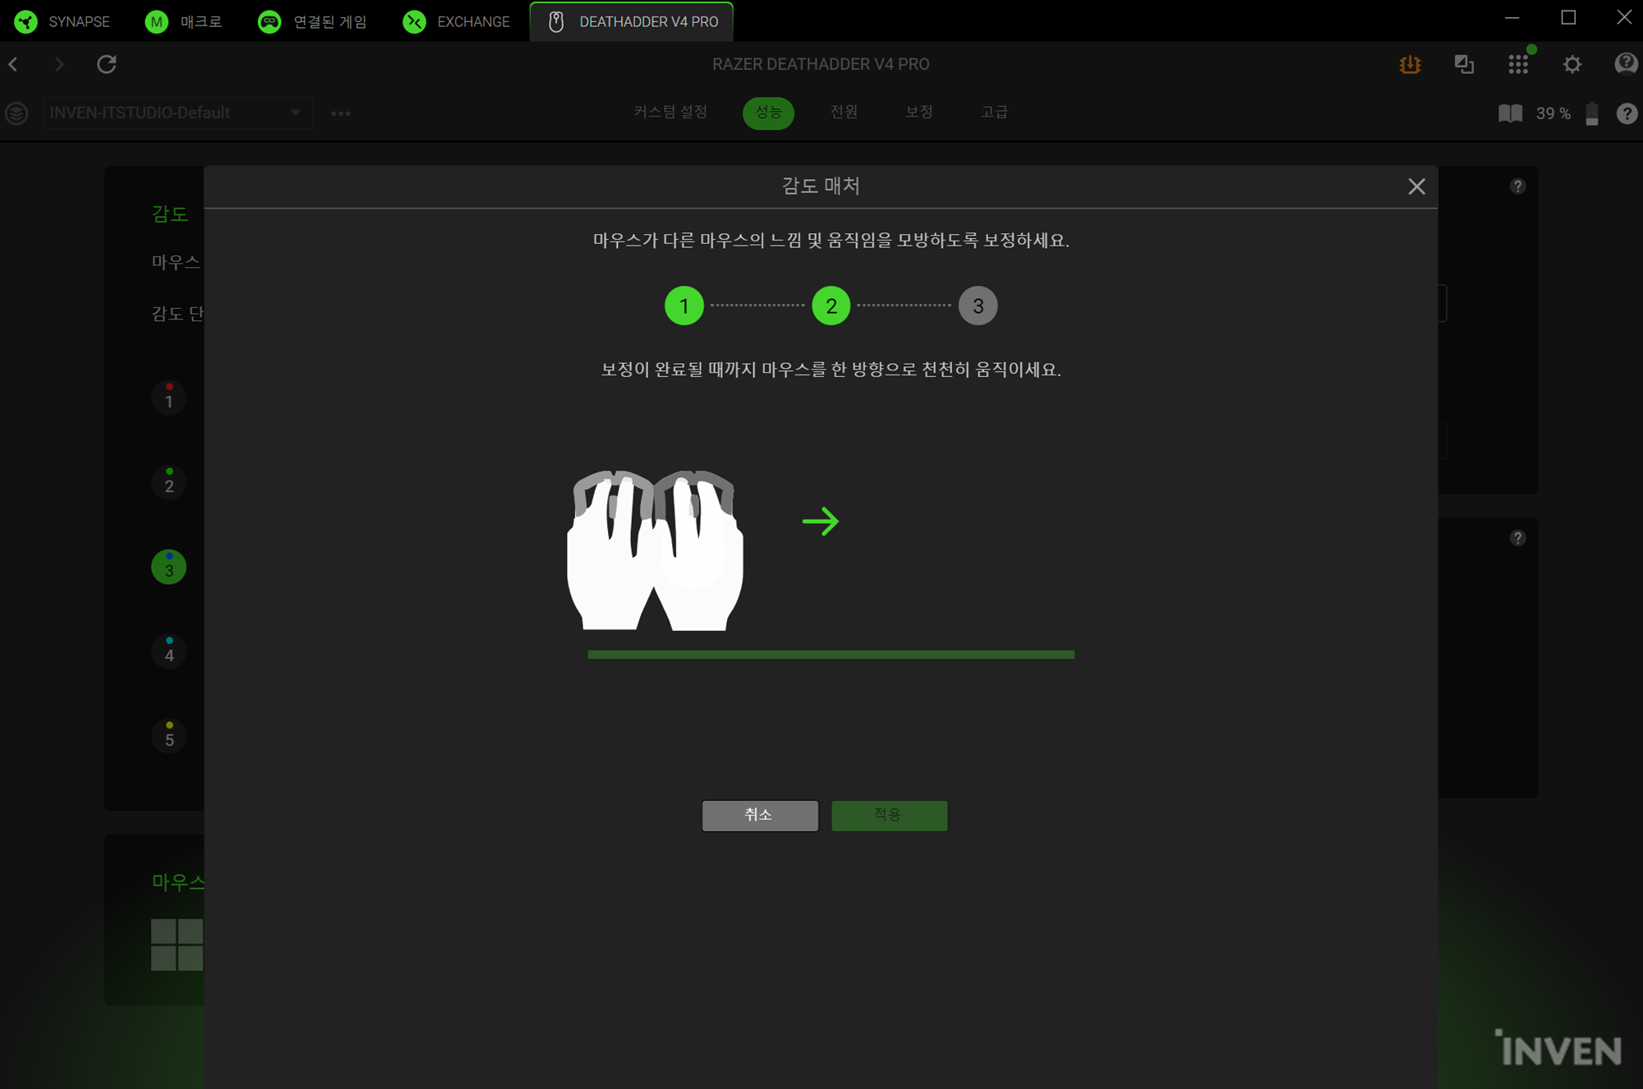The image size is (1643, 1089).
Task: Go back with the left arrow
Action: point(14,64)
